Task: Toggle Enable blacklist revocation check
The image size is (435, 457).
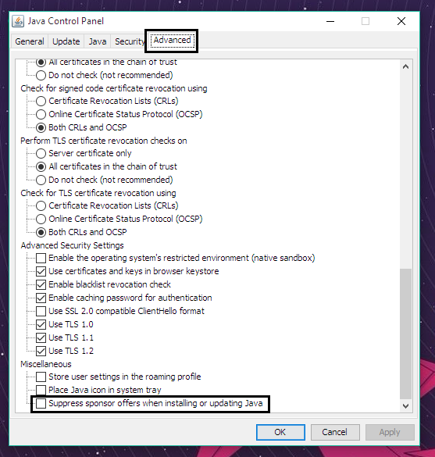Action: [41, 284]
